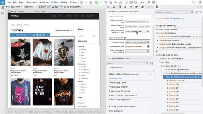Switch to the index.html tab
Image resolution: width=203 pixels, height=114 pixels.
point(29,7)
